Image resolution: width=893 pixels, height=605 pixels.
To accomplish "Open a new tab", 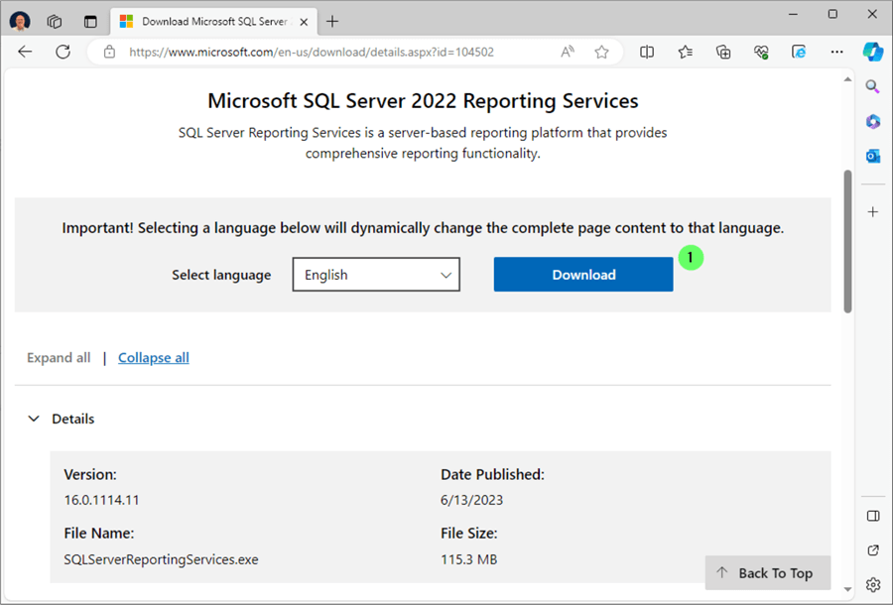I will [332, 21].
